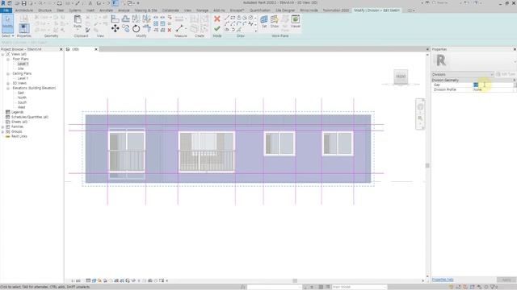The width and height of the screenshot is (517, 290).
Task: Click the zoom region icon in navigation bar
Action: [x=420, y=118]
